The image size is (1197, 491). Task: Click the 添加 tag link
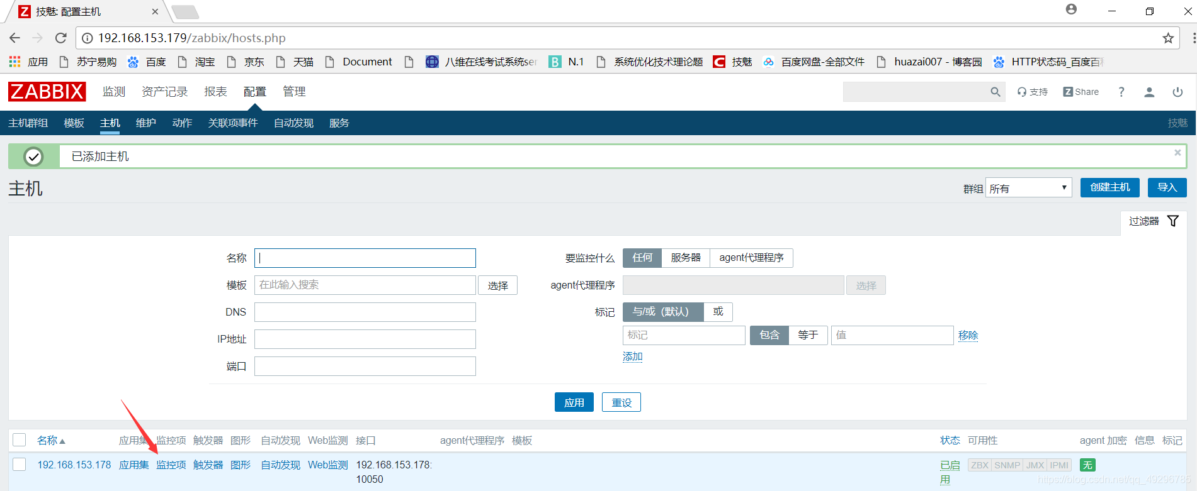coord(633,356)
